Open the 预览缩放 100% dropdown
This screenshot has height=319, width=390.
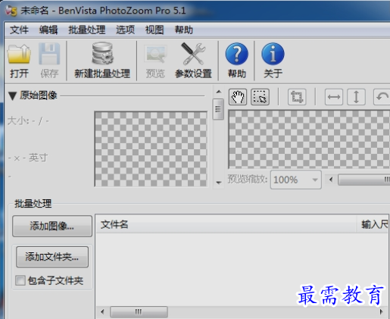[296, 180]
